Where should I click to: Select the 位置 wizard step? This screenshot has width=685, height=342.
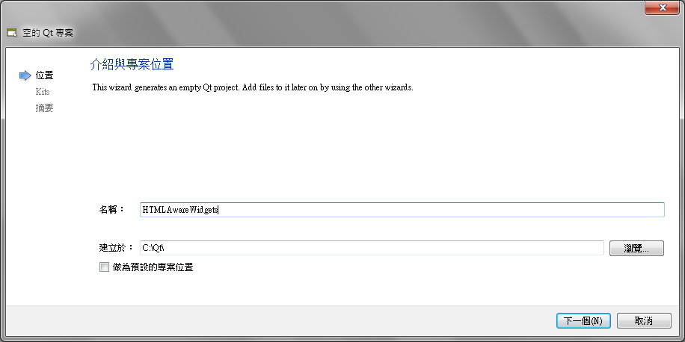point(45,75)
